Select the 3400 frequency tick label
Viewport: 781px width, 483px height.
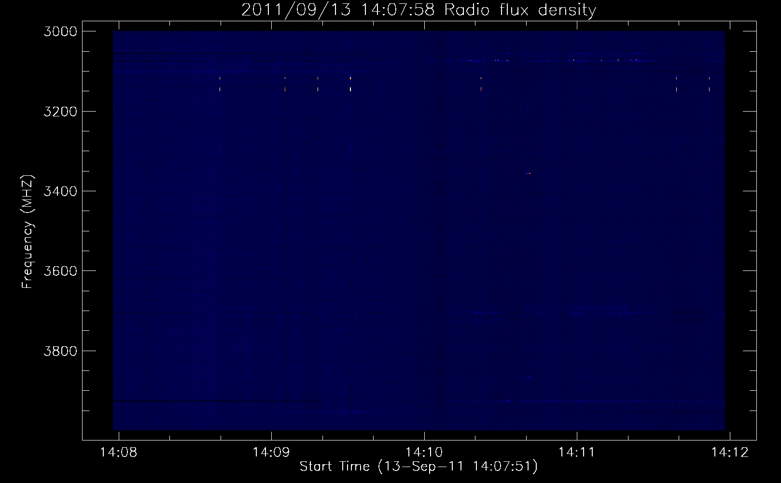[60, 191]
